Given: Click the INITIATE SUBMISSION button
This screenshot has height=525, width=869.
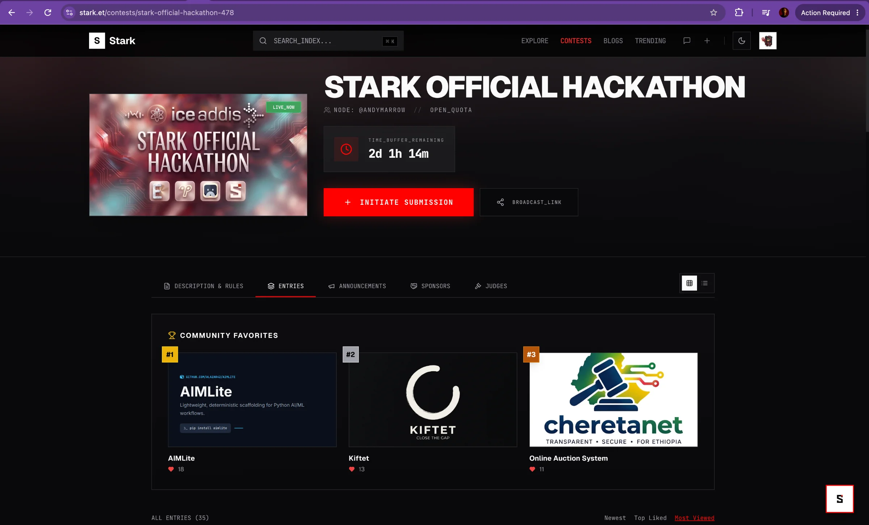Looking at the screenshot, I should click(398, 202).
